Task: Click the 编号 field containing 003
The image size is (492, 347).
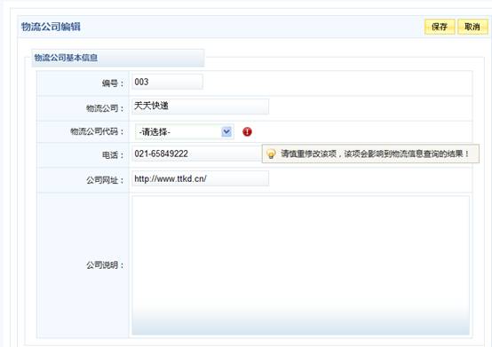Action: (x=167, y=82)
